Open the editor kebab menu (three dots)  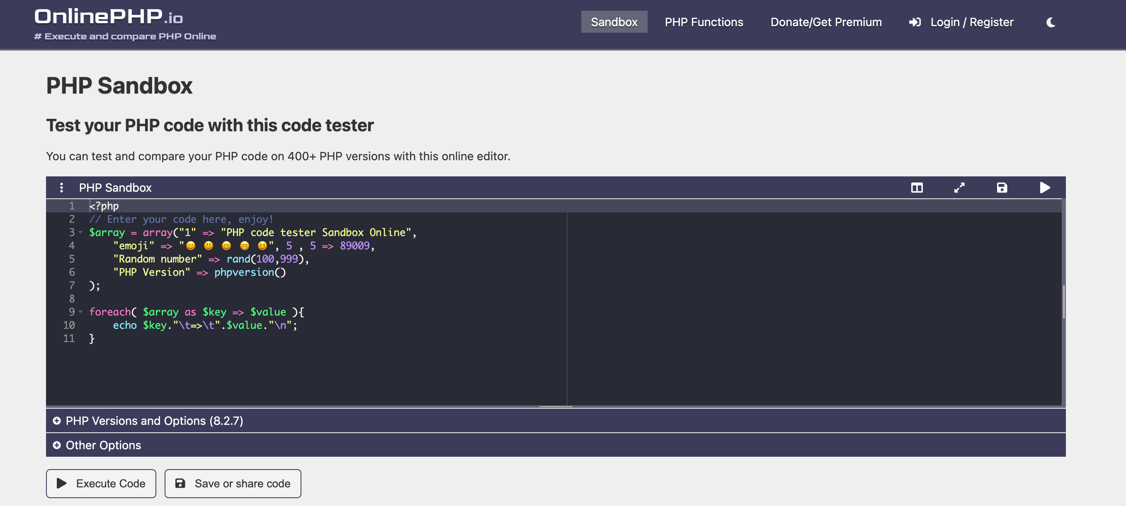(61, 187)
